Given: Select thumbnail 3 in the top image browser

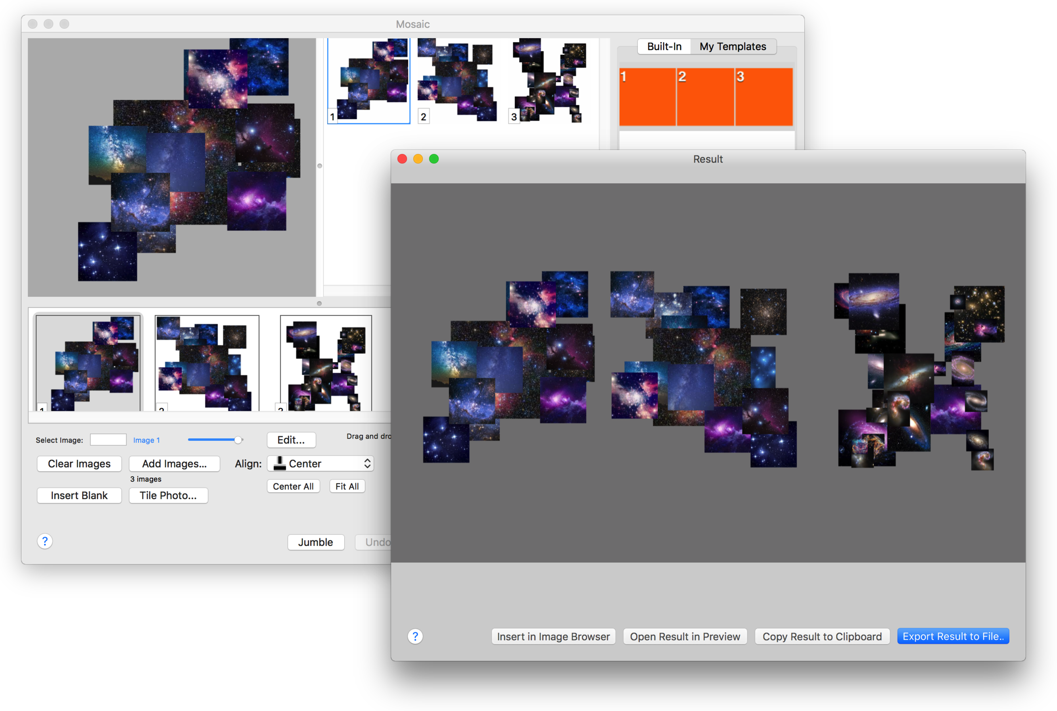Looking at the screenshot, I should click(547, 81).
